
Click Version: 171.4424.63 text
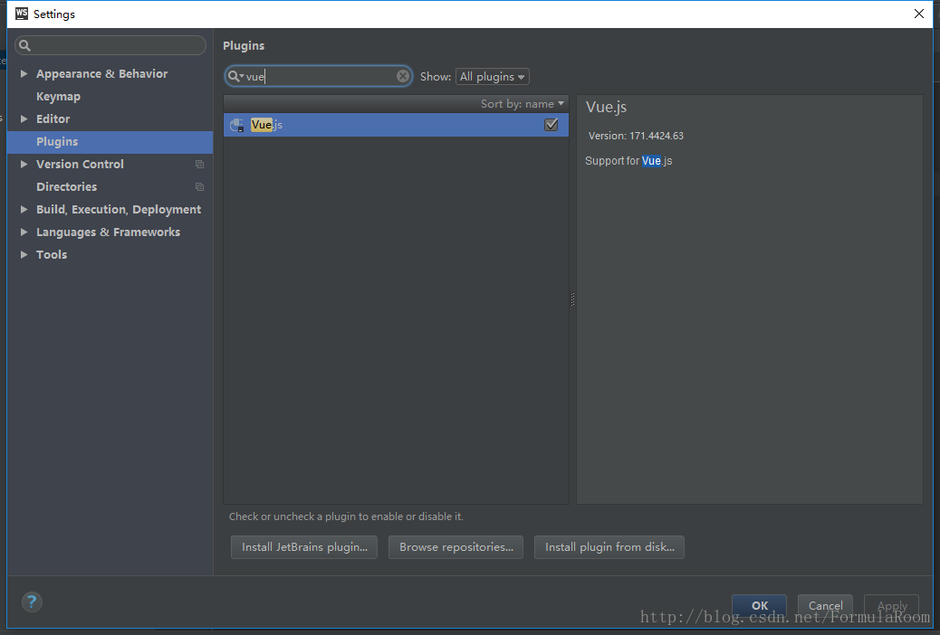click(x=636, y=136)
